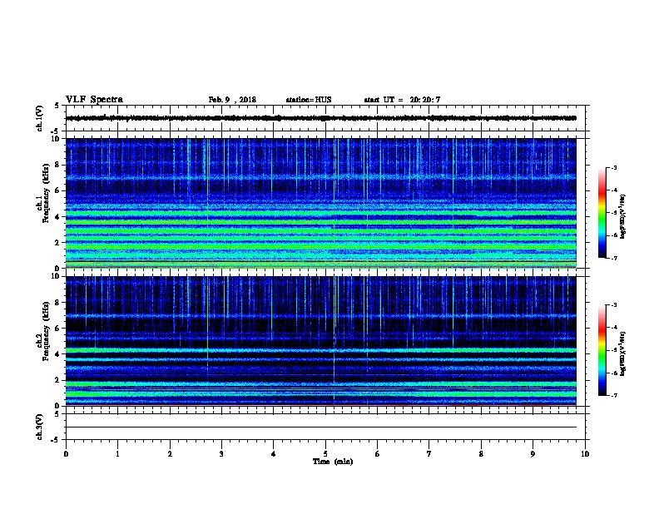Click the ch.1 "Frequency (kHz)" axis label

pos(47,194)
